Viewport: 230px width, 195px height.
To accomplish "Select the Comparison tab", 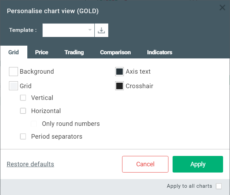I will [115, 53].
